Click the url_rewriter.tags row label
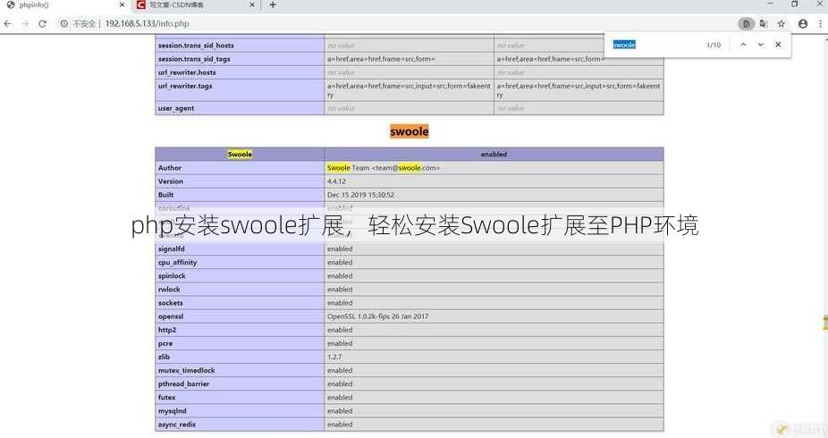 coord(185,86)
